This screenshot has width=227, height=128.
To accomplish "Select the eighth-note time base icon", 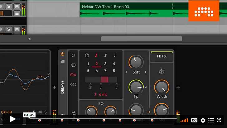I will coord(105,55).
